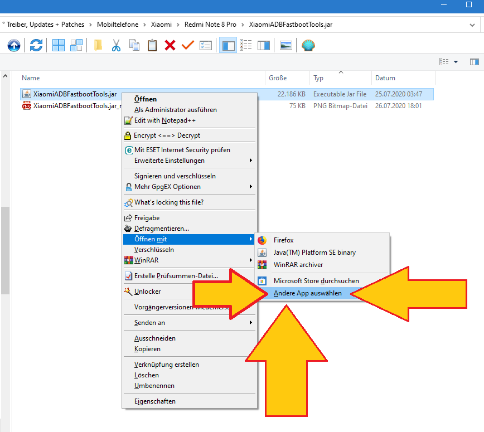484x432 pixels.
Task: Click Redmi Note 8 Pro breadcrumb
Action: [x=210, y=25]
